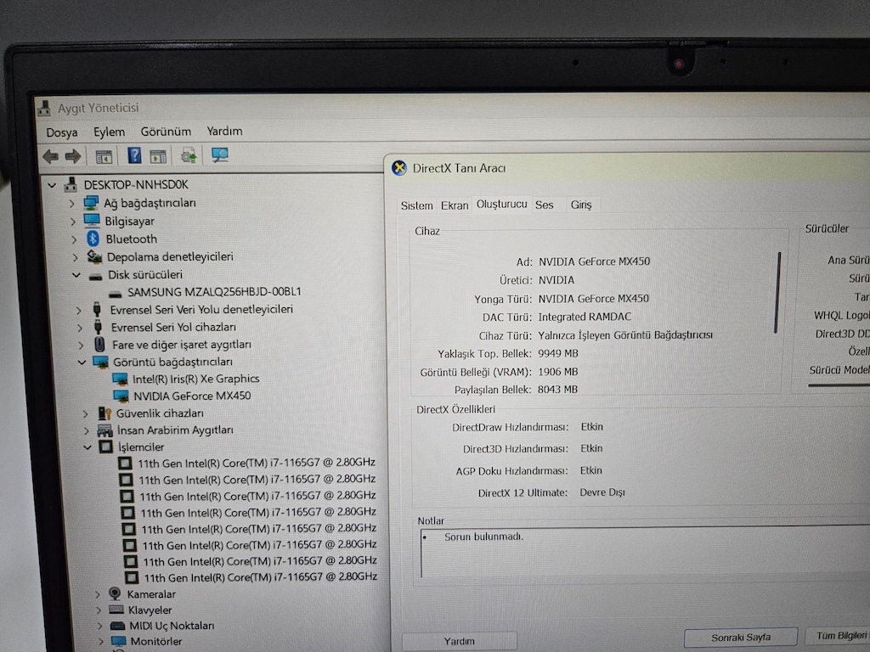Click the DirectX Tanı Aracı title icon
Screen dimensions: 870x652
click(x=399, y=167)
